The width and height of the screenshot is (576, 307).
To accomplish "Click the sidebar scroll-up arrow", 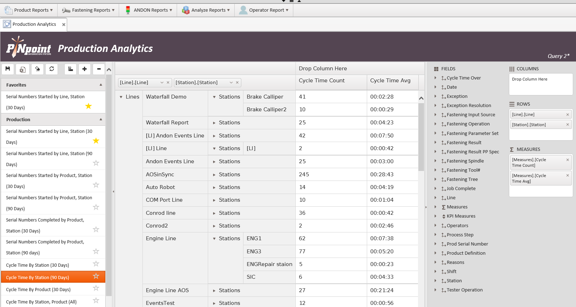I will [109, 70].
